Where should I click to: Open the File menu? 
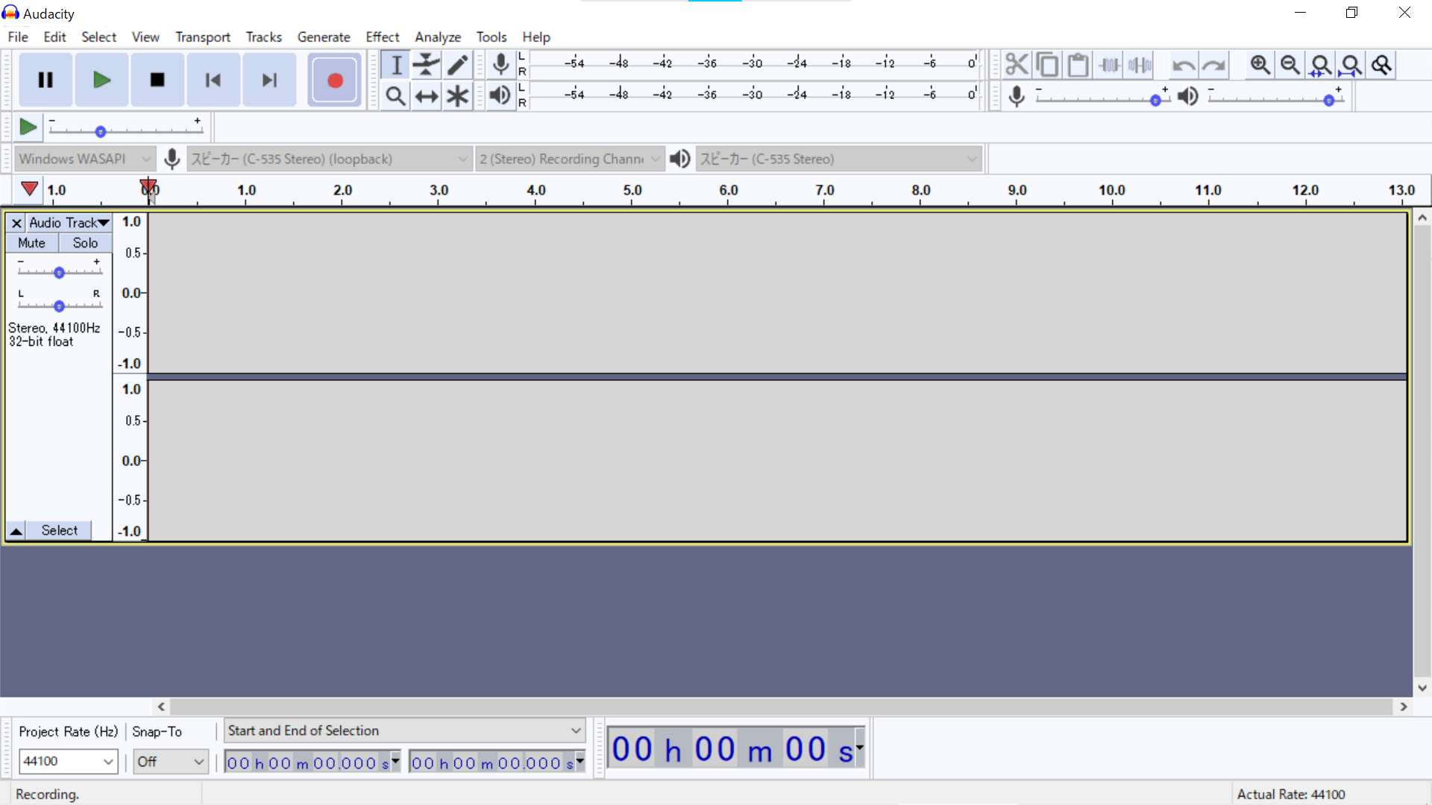pyautogui.click(x=18, y=37)
